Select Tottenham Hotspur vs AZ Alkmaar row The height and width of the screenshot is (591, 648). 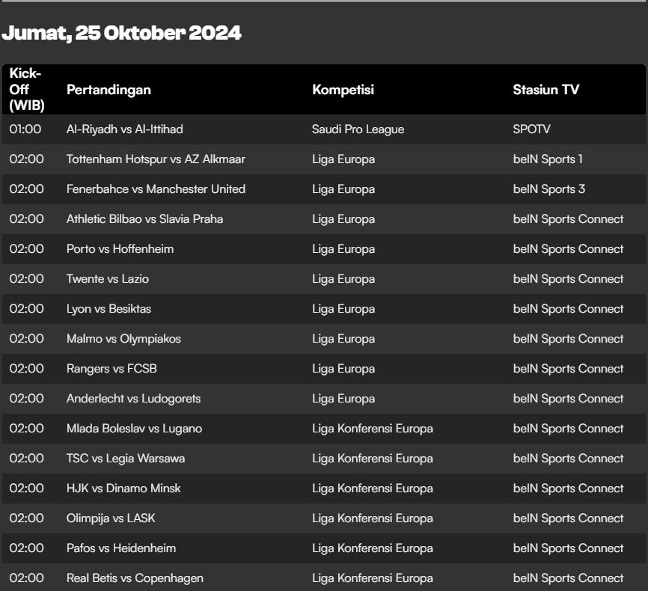click(x=323, y=159)
